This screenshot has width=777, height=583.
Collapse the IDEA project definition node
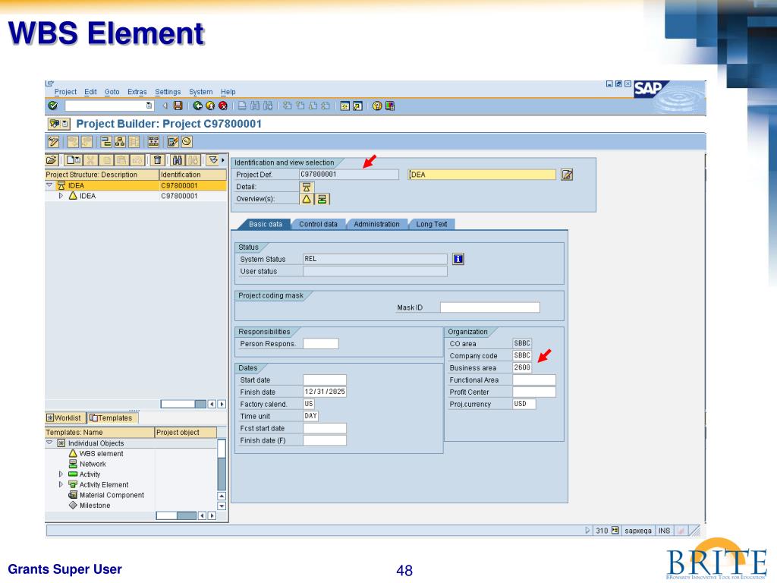pos(49,185)
